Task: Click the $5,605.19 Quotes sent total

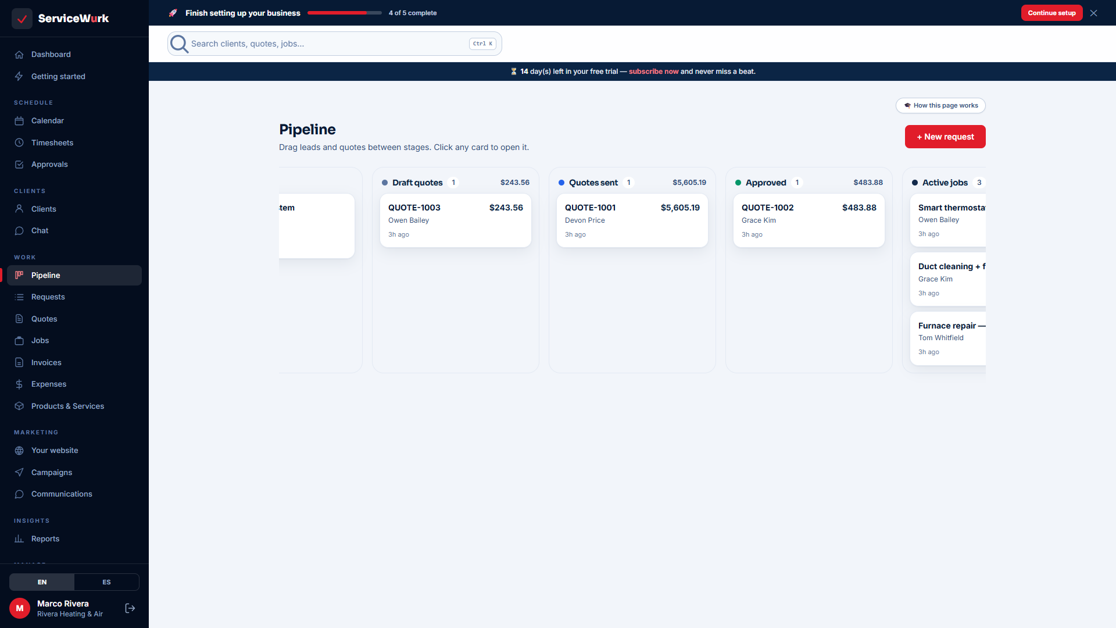Action: (689, 183)
